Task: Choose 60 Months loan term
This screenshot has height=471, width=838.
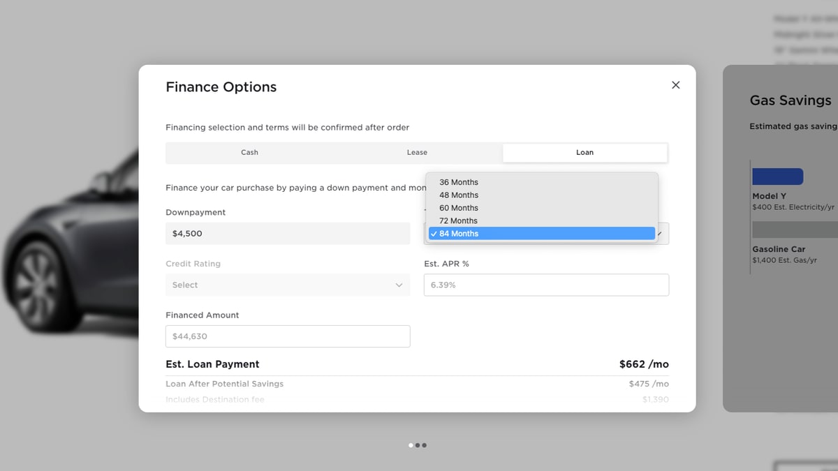Action: click(542, 208)
